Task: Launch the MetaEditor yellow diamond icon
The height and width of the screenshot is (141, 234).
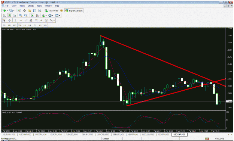Action: [61, 10]
